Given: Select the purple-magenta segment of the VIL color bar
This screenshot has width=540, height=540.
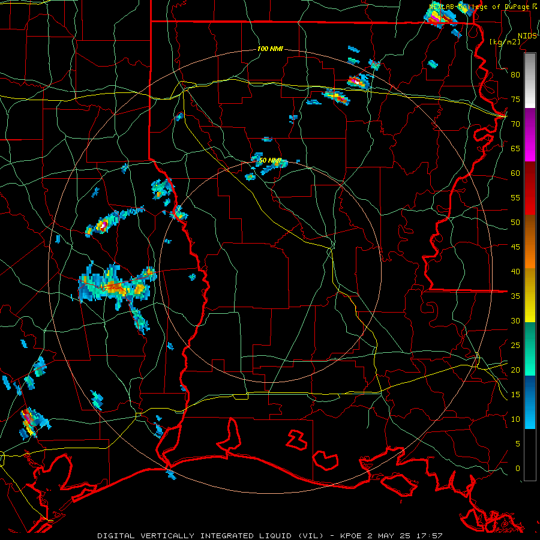Looking at the screenshot, I should coord(530,135).
